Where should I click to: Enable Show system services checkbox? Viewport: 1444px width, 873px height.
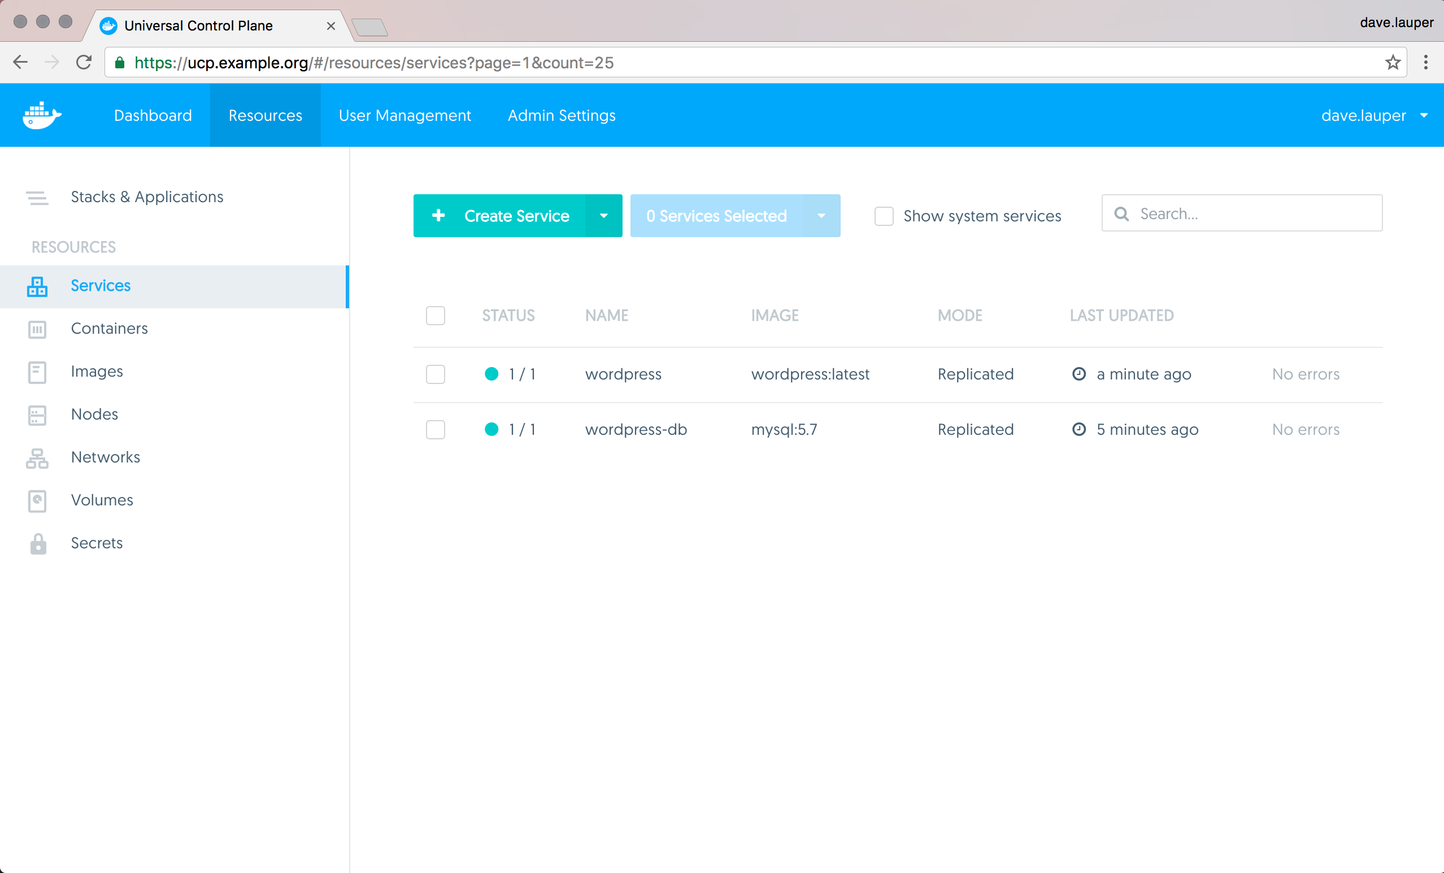coord(883,216)
